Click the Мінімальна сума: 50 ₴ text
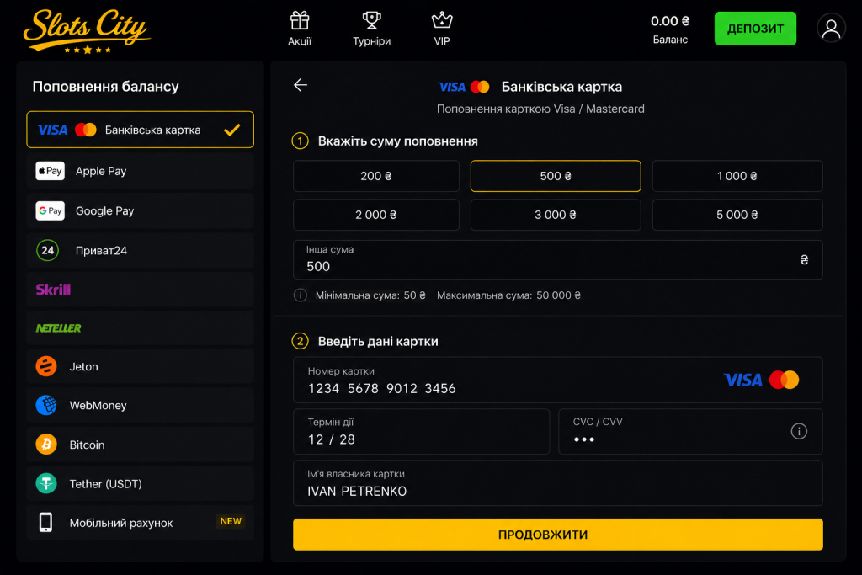 click(370, 295)
